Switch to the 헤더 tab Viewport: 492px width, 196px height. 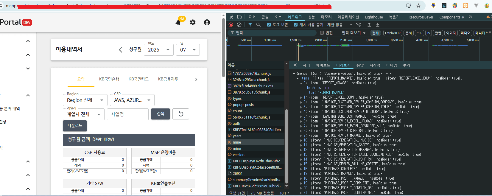click(306, 65)
